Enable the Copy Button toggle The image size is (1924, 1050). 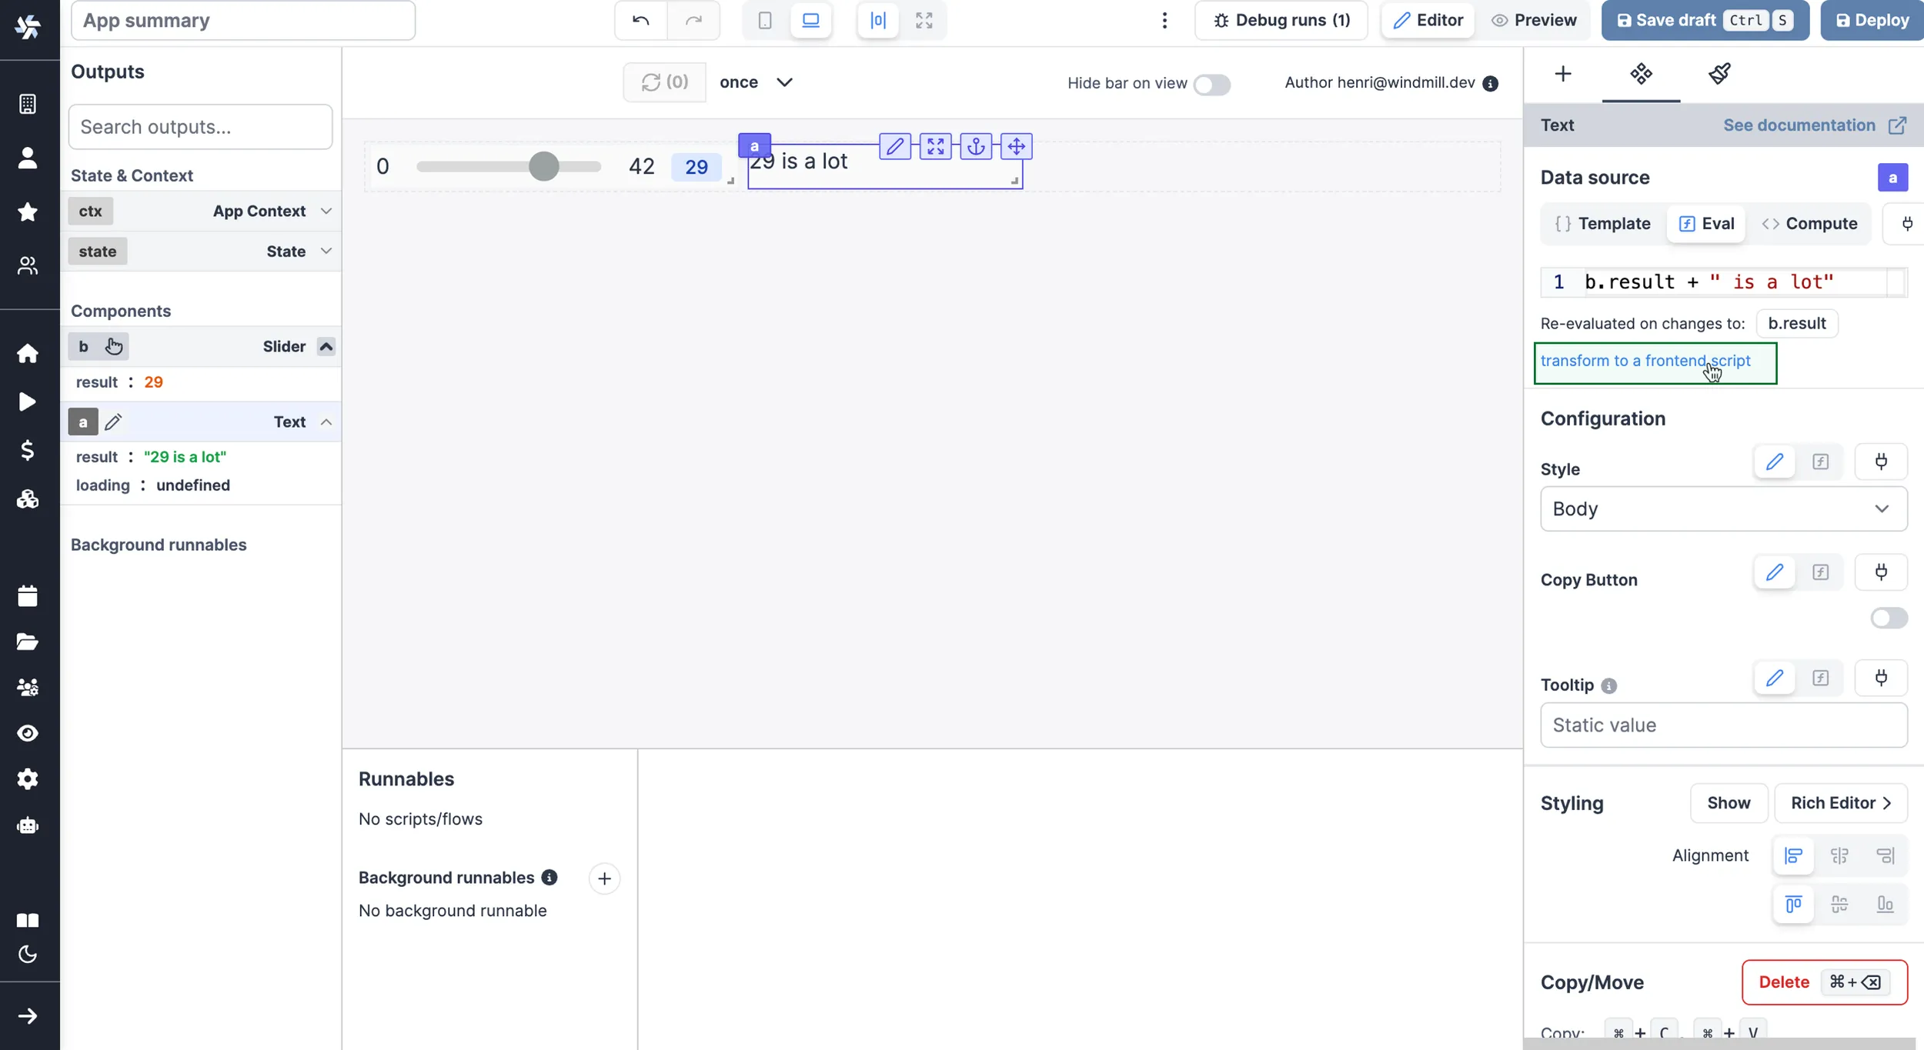pyautogui.click(x=1888, y=618)
